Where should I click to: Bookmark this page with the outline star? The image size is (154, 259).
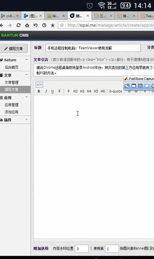(62, 25)
